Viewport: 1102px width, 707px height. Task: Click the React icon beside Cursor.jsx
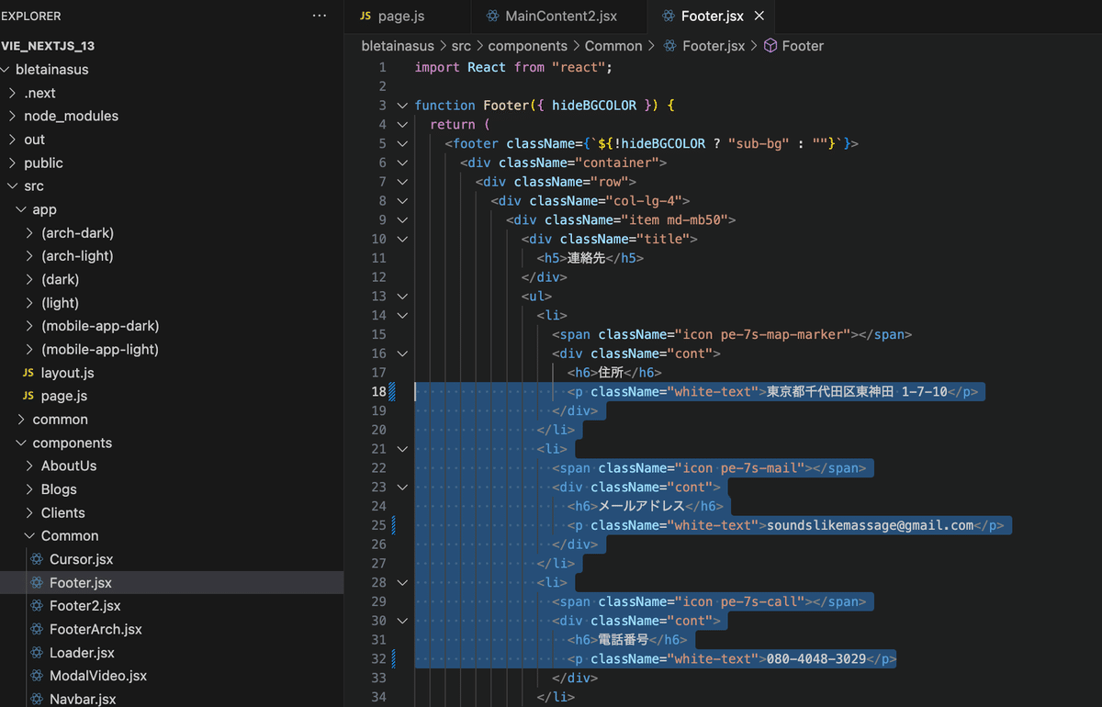coord(37,559)
